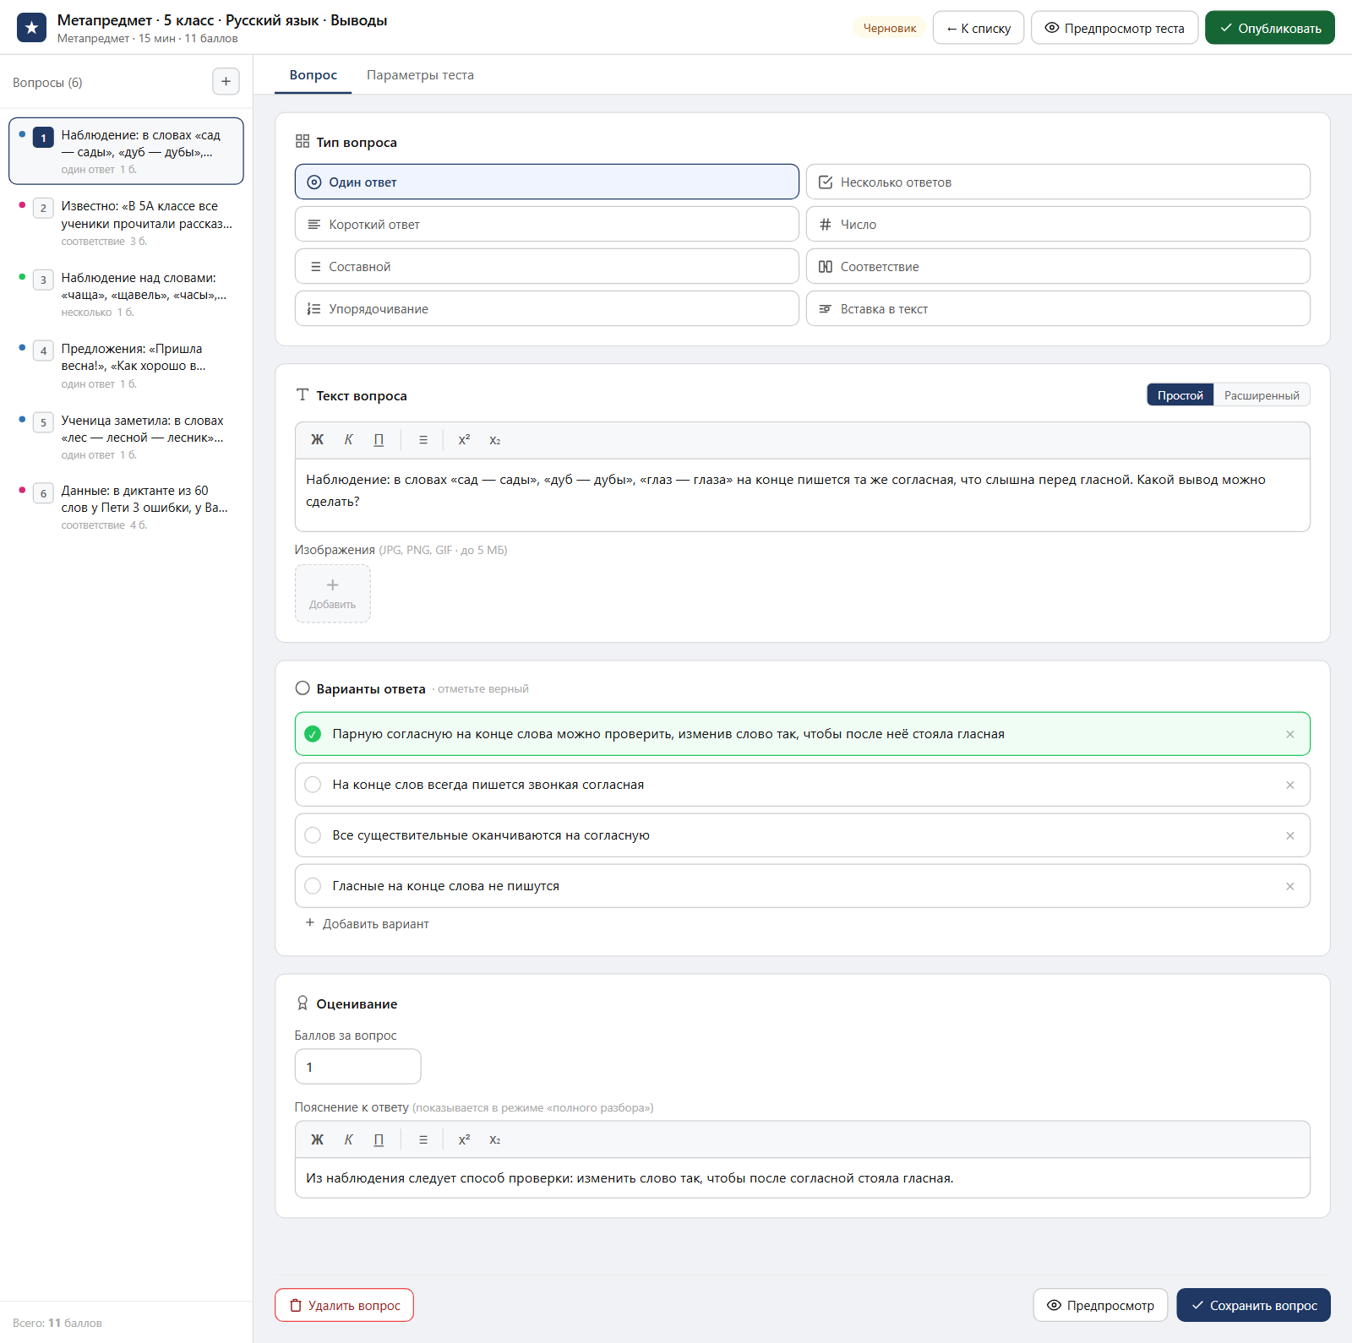
Task: Insert list in explanation editor toolbar
Action: pyautogui.click(x=423, y=1139)
